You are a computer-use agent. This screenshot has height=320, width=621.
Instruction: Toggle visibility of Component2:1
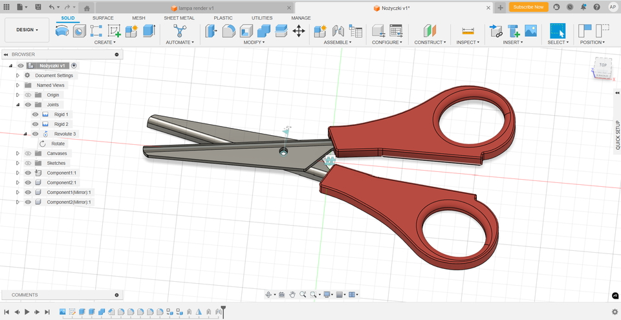point(28,182)
